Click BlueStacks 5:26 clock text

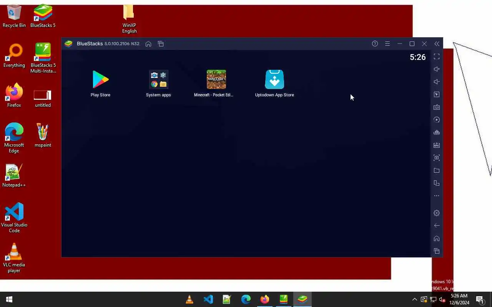(417, 57)
